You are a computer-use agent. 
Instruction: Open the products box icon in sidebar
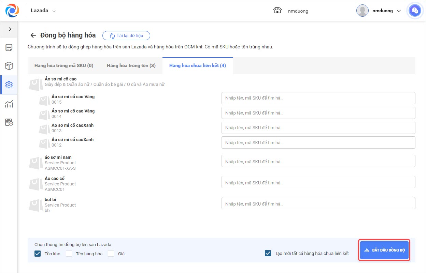click(x=9, y=66)
